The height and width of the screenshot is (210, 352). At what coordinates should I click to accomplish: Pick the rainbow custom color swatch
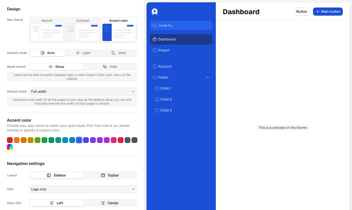(10, 147)
